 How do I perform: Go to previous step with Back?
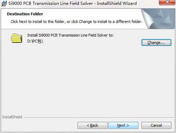point(93,125)
